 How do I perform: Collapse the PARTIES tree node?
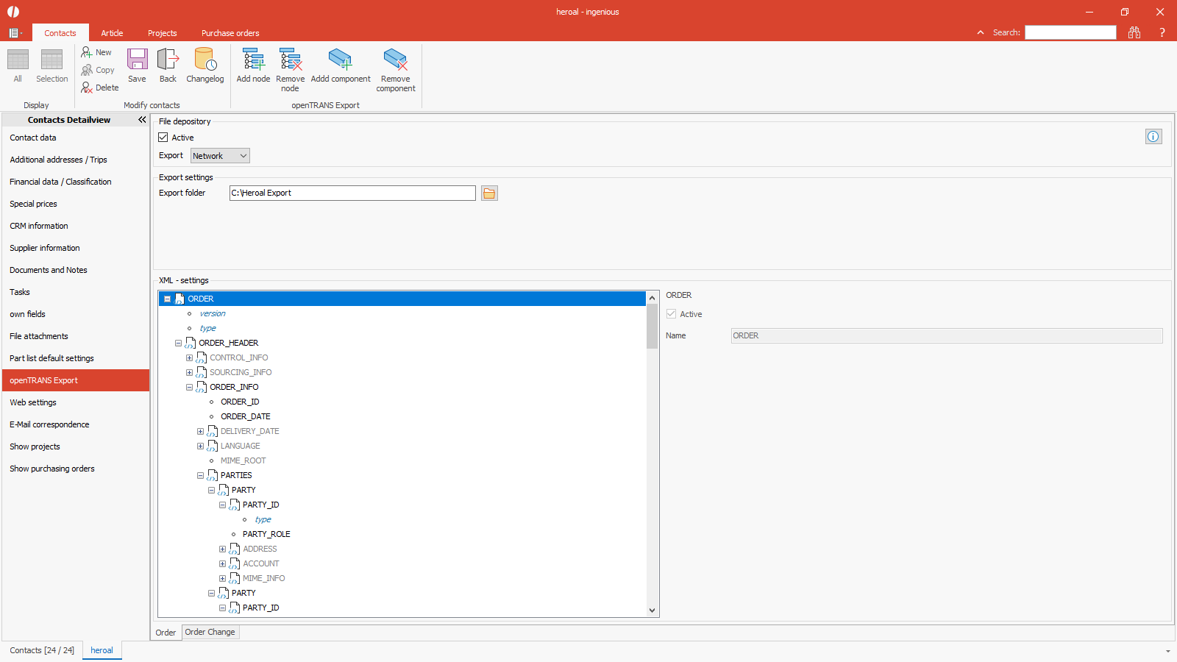click(x=200, y=476)
